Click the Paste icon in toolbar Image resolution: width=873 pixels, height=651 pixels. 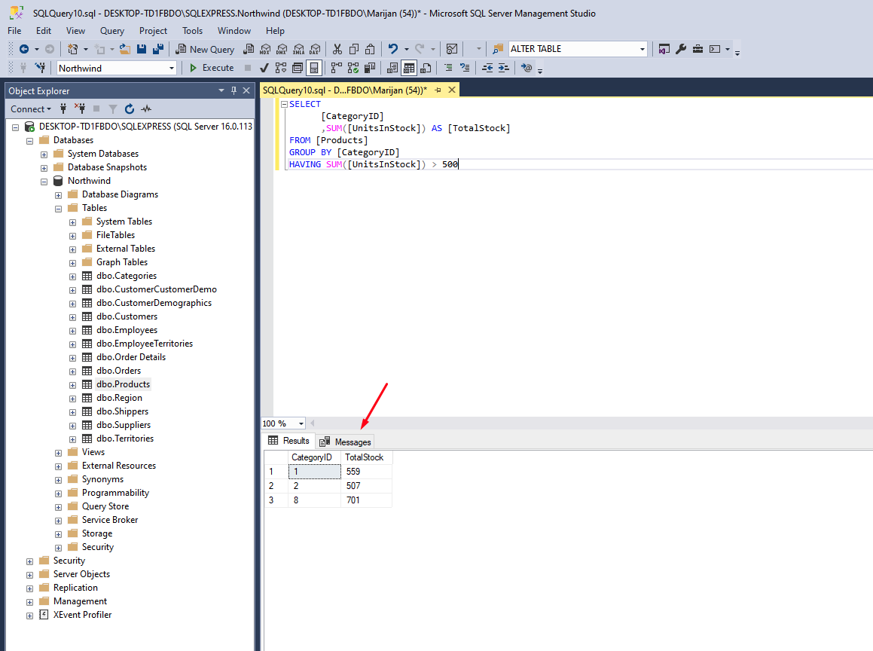[x=370, y=49]
